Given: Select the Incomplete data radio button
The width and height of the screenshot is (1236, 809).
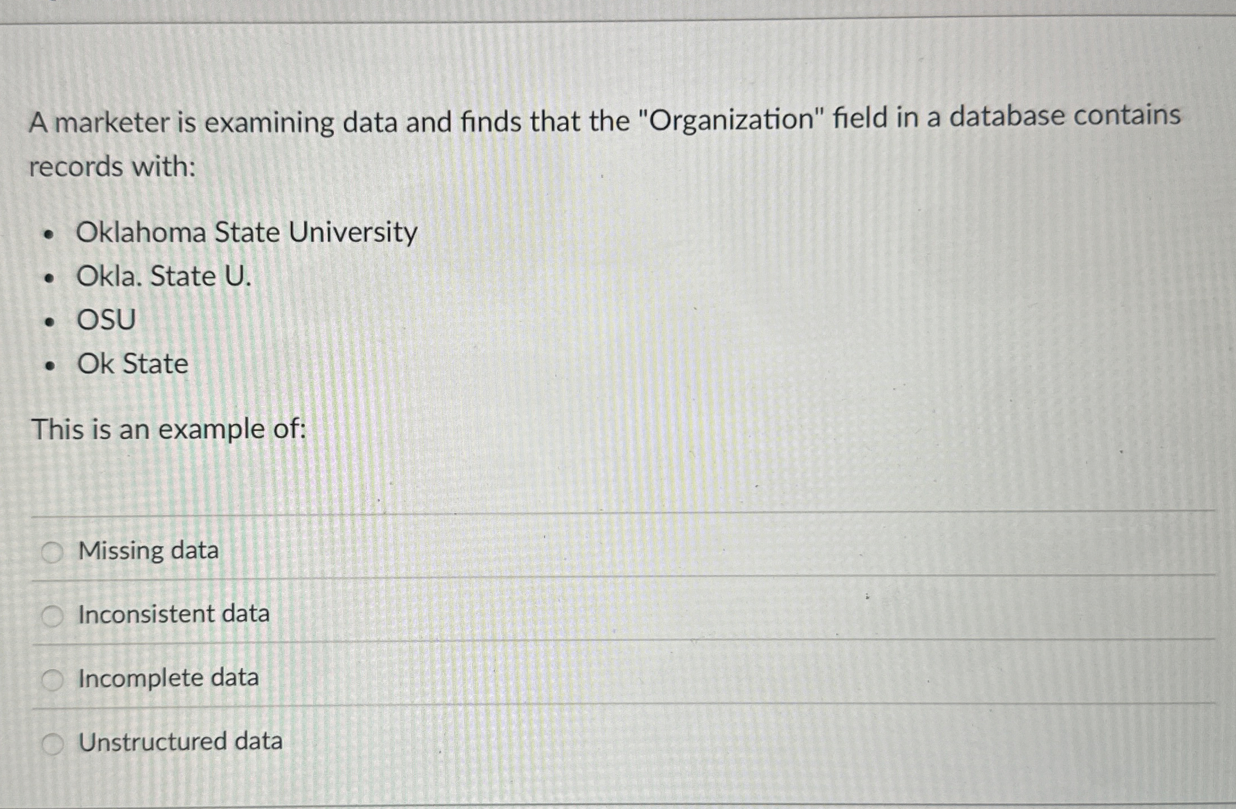Looking at the screenshot, I should coord(53,678).
